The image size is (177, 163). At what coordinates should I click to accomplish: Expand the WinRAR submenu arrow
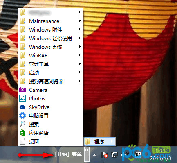80,55
